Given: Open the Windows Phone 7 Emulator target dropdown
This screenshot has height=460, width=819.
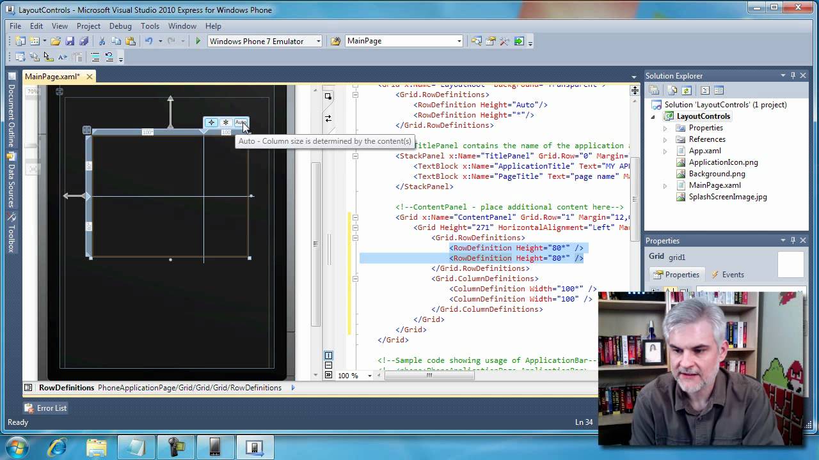Looking at the screenshot, I should tap(318, 41).
